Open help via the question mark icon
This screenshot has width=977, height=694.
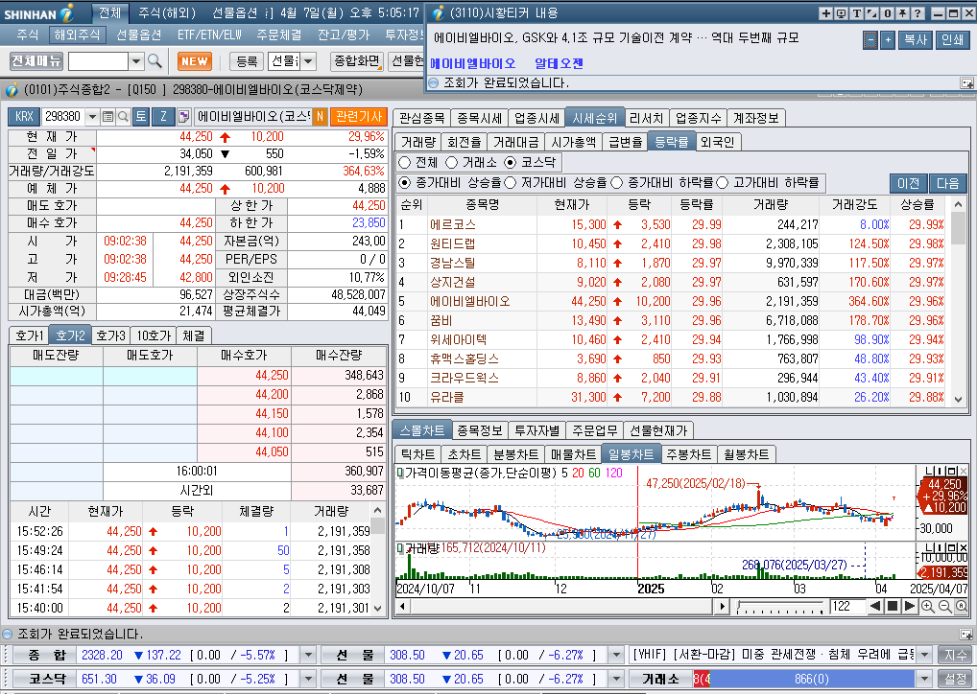(x=917, y=13)
